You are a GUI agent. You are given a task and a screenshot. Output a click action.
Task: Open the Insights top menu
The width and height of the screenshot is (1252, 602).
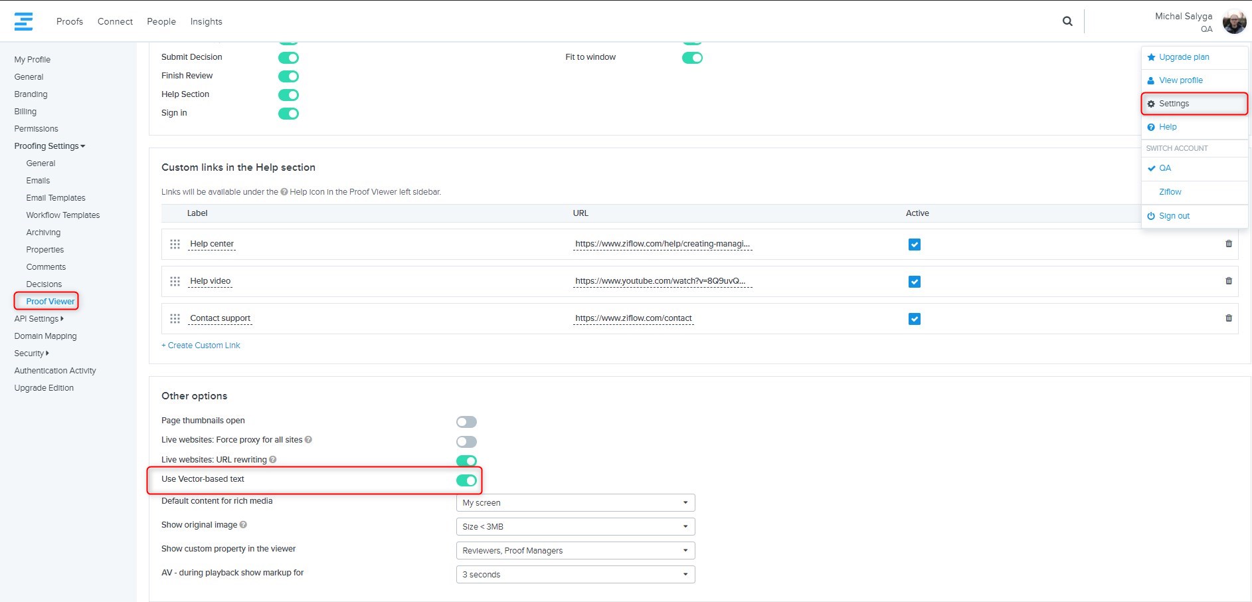206,21
